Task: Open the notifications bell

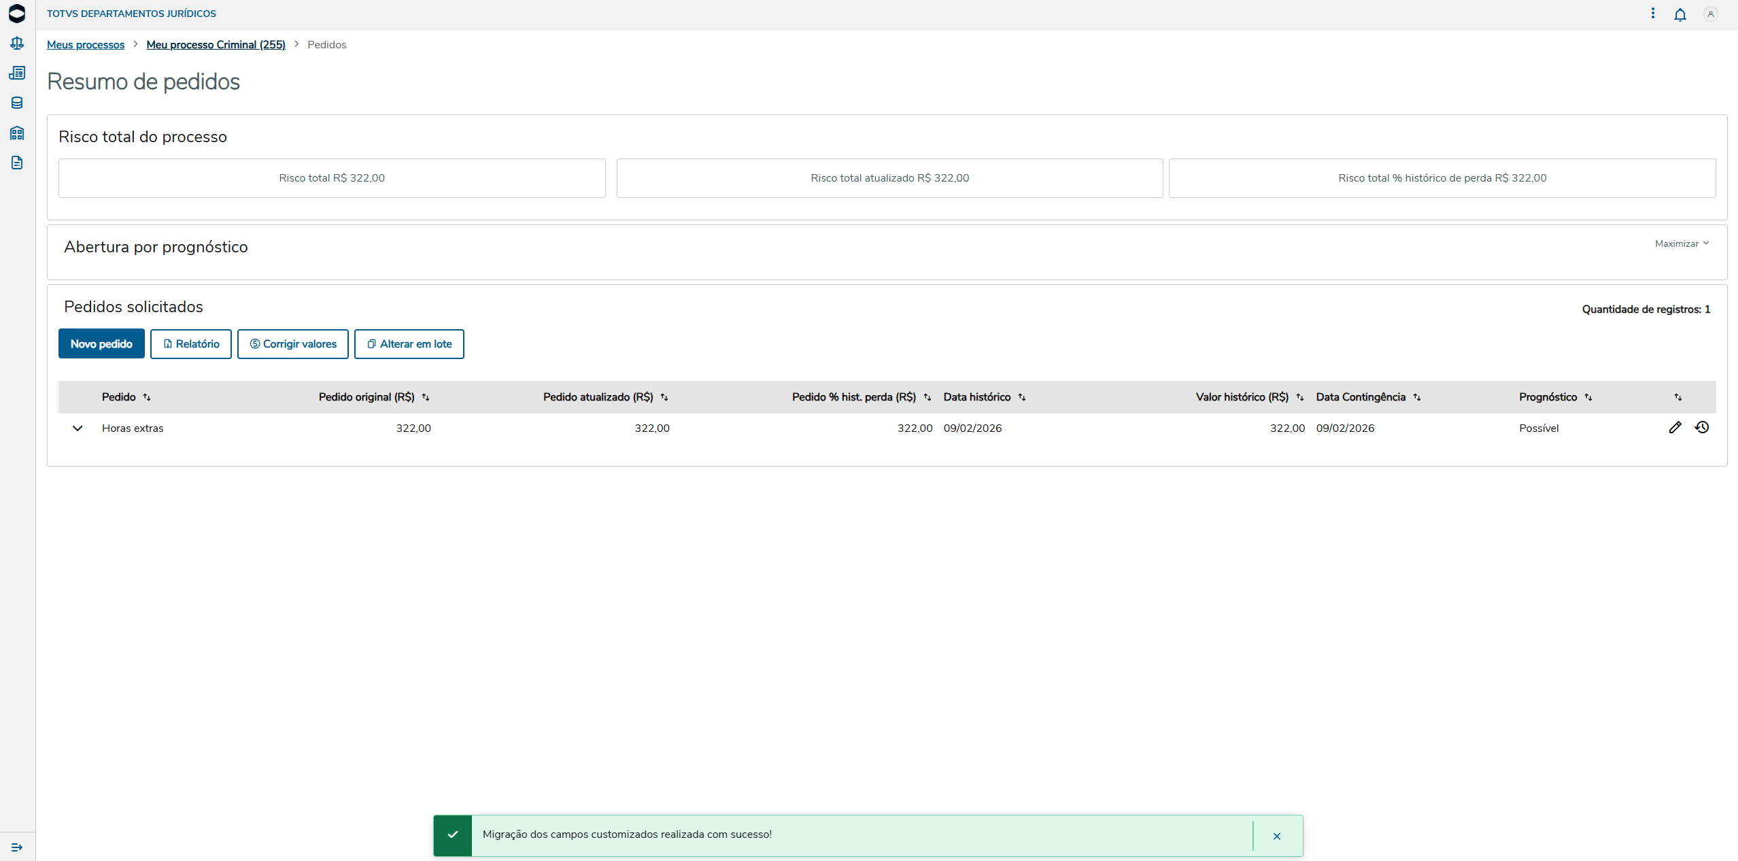Action: (1680, 14)
